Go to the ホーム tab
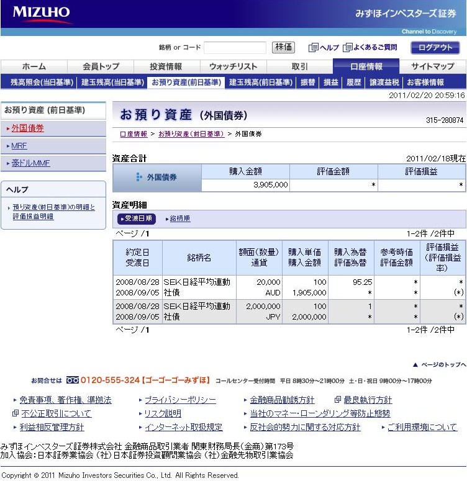 (34, 66)
